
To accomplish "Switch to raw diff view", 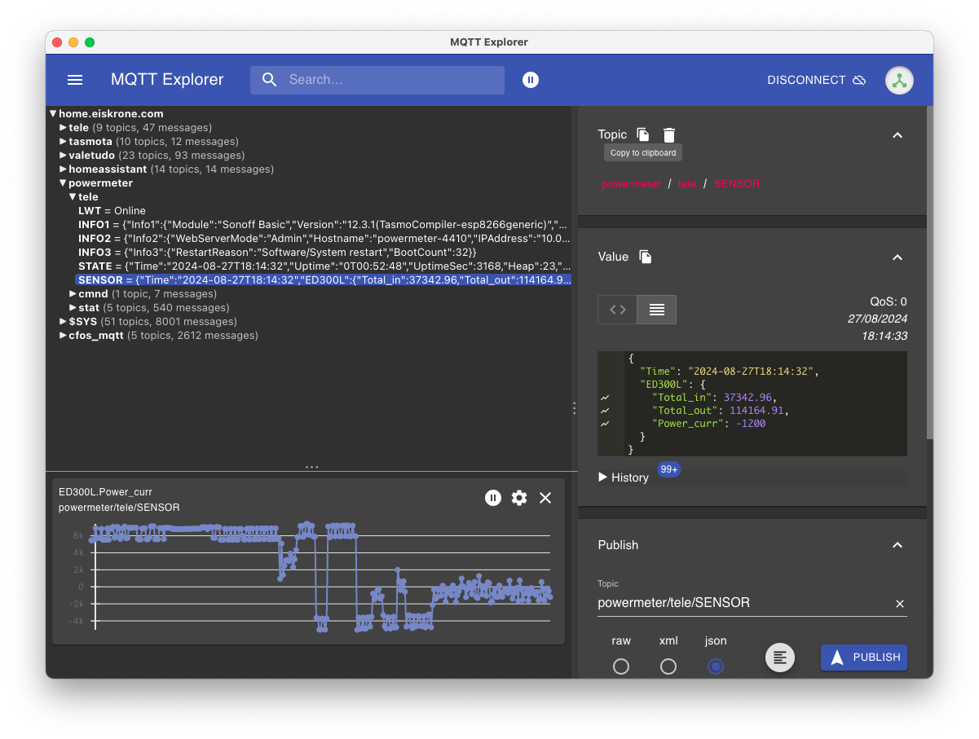I will 618,310.
